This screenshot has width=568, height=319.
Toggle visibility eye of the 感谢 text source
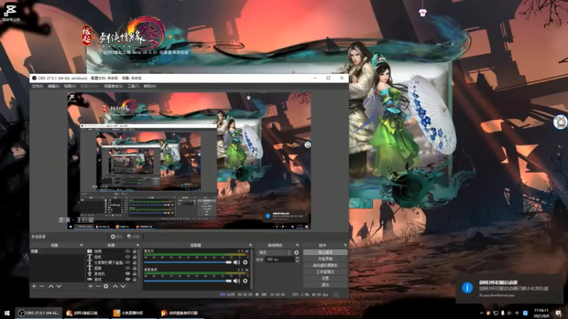(128, 268)
